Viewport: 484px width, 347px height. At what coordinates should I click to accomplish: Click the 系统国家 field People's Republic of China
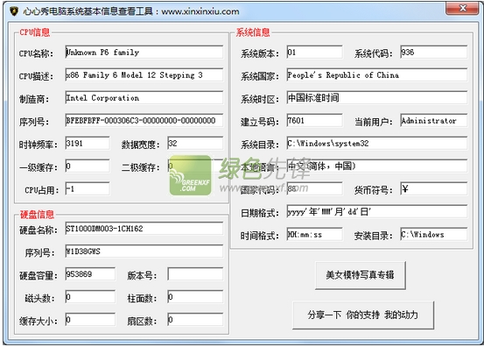pyautogui.click(x=376, y=75)
